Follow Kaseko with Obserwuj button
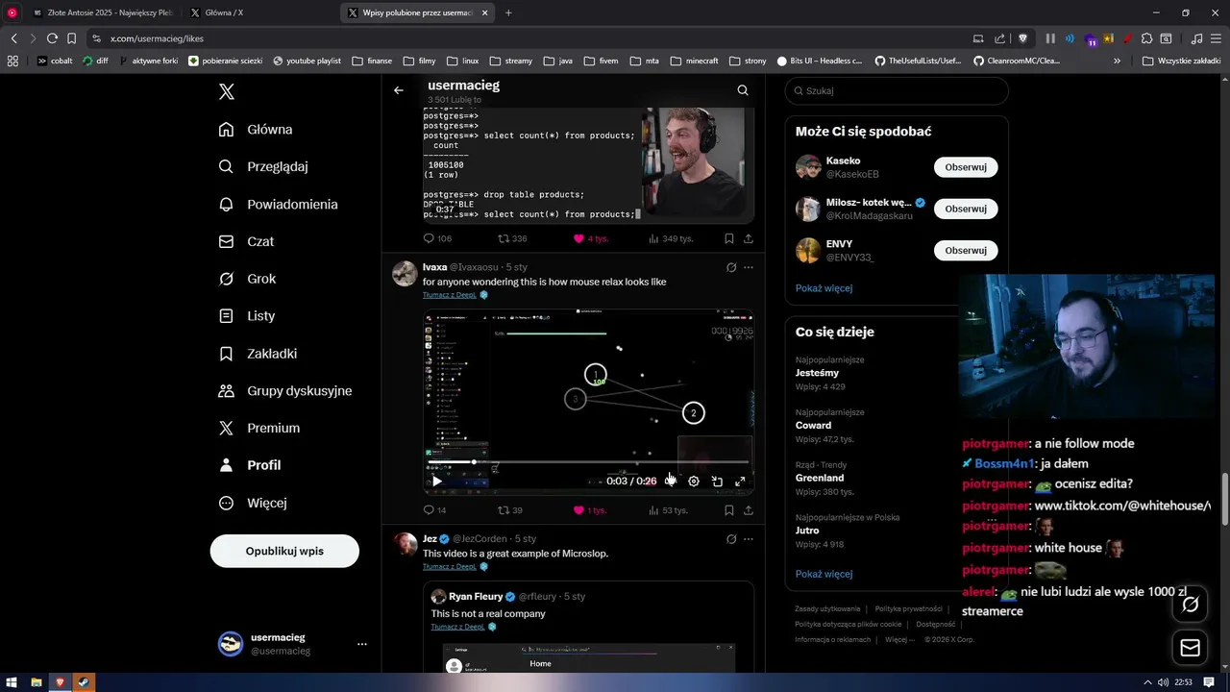The width and height of the screenshot is (1230, 692). coord(966,167)
